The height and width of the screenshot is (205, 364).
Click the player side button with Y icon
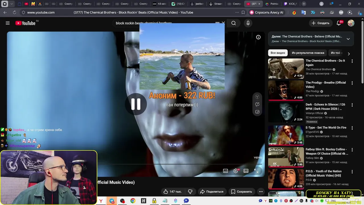click(257, 97)
